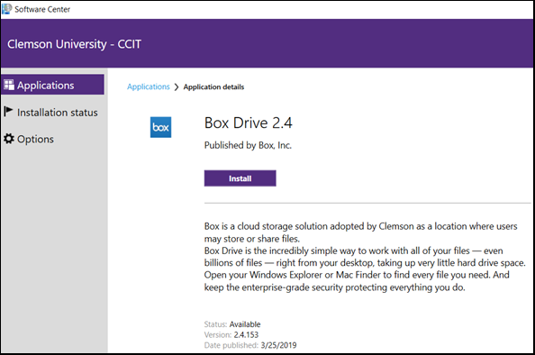Click the Clemson University - CCIT header

(75, 44)
